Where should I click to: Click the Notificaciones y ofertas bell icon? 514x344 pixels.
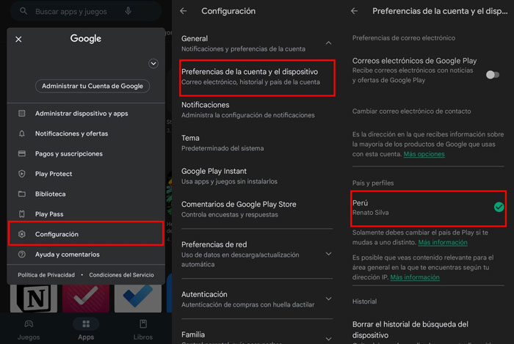click(21, 133)
